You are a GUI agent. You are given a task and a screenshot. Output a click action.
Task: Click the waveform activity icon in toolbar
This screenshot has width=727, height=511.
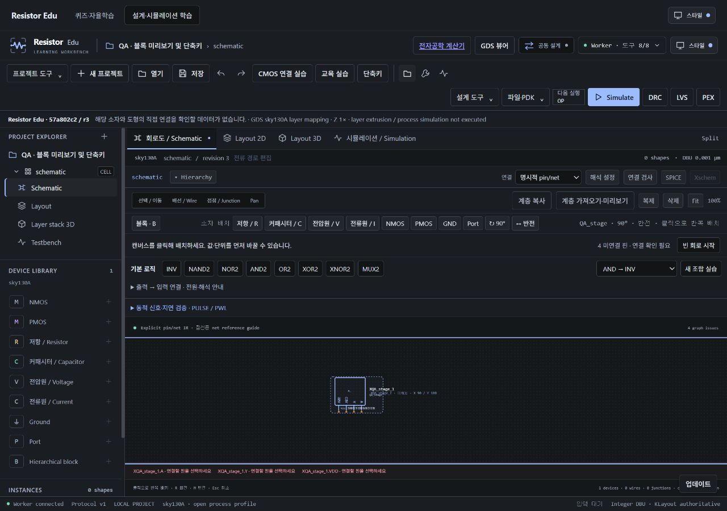444,73
